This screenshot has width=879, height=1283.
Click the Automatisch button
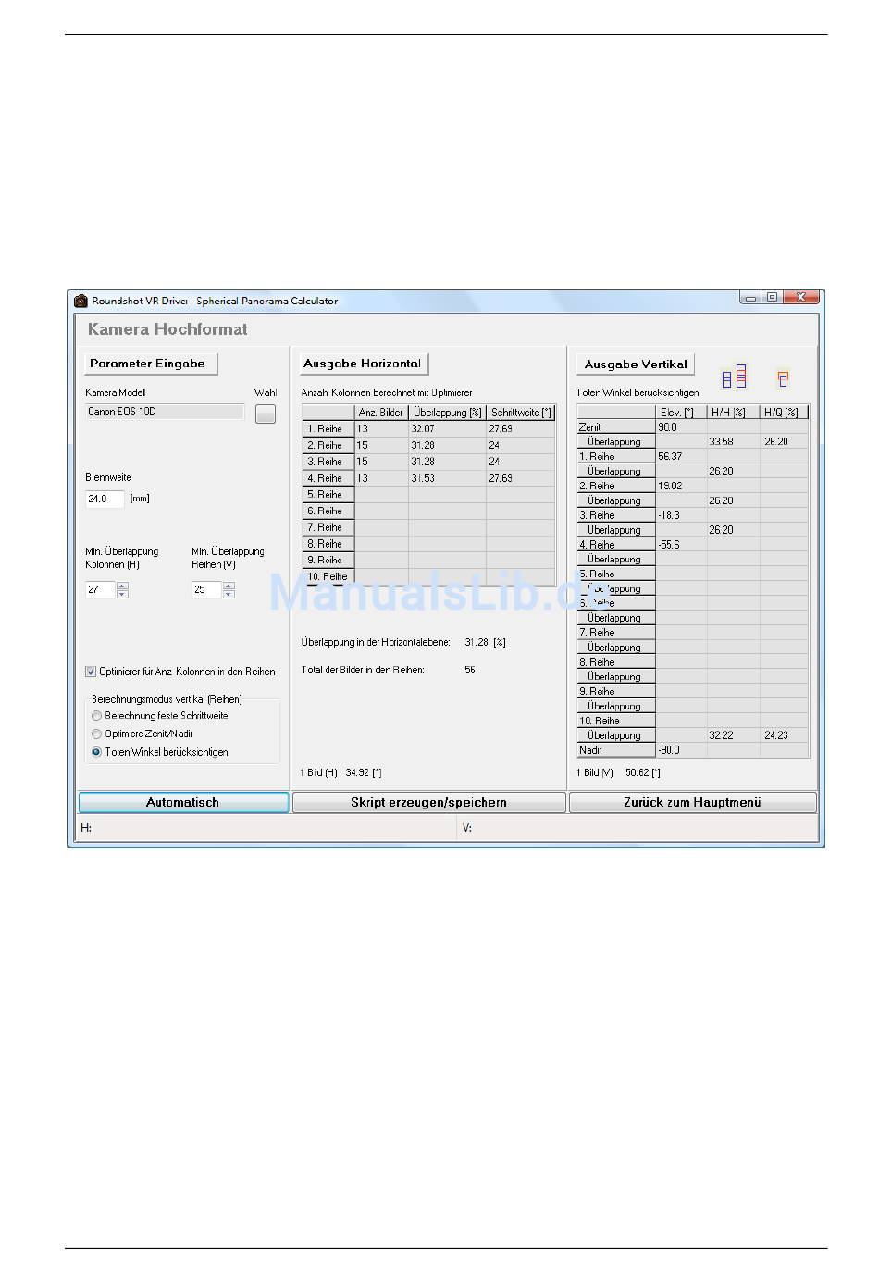click(183, 802)
